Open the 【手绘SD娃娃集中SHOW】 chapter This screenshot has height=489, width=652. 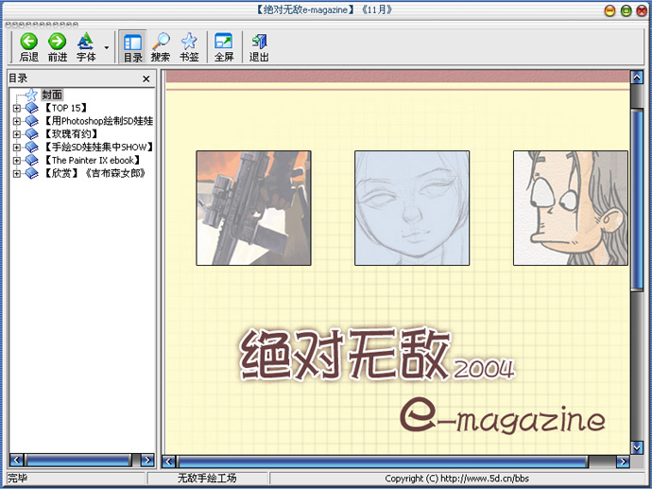tap(98, 147)
